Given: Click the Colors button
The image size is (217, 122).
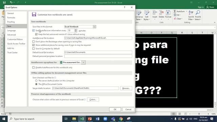Looking at the screenshot, I should click(x=93, y=100).
